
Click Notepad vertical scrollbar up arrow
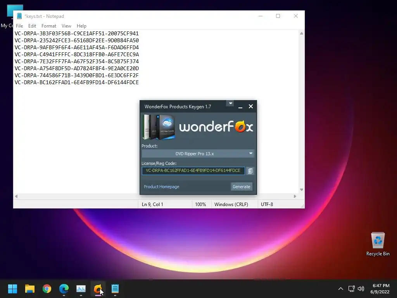pos(302,33)
